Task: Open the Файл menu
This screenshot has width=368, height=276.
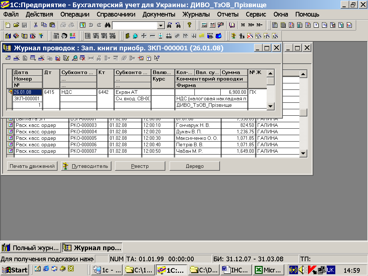Action: click(x=11, y=14)
